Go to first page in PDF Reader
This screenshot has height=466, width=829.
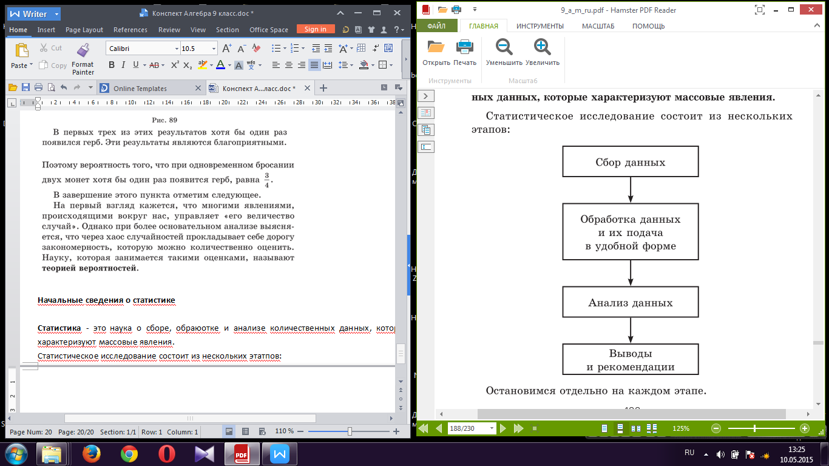pos(424,428)
